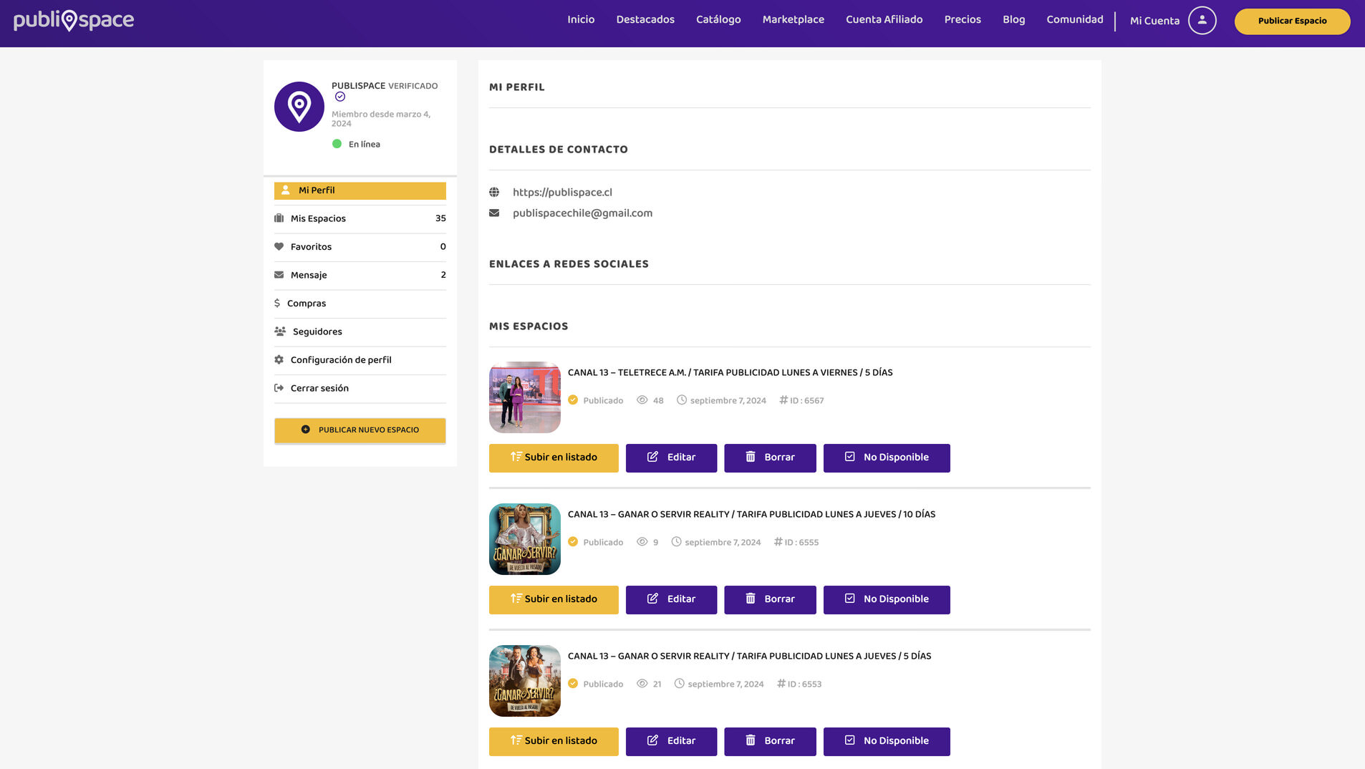The width and height of the screenshot is (1365, 769).
Task: Click the green En línea status dot
Action: 337,144
